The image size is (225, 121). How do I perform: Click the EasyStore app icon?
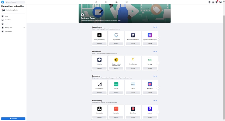(150, 84)
